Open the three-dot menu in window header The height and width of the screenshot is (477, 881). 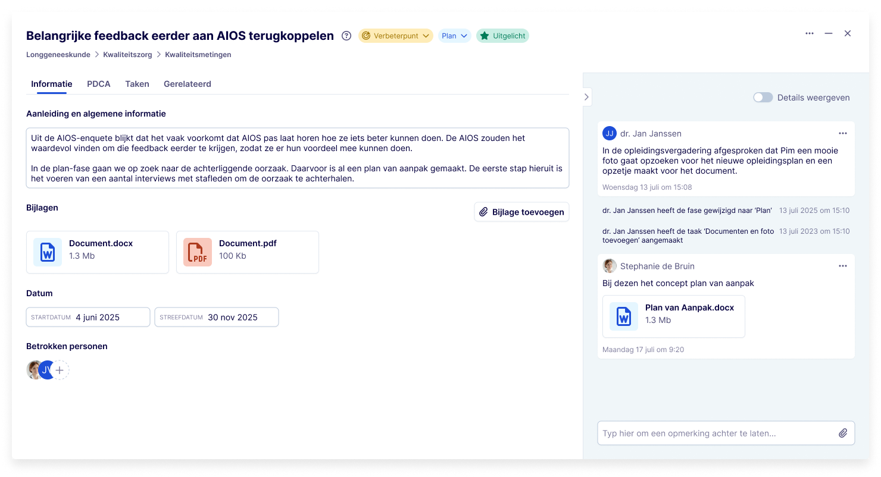click(810, 33)
